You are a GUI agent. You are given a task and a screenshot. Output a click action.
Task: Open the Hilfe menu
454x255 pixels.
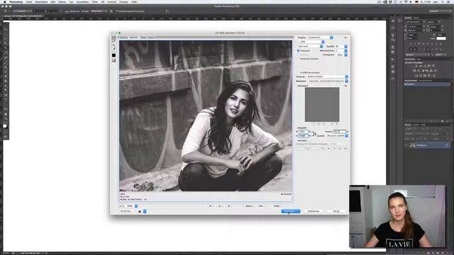coord(134,1)
